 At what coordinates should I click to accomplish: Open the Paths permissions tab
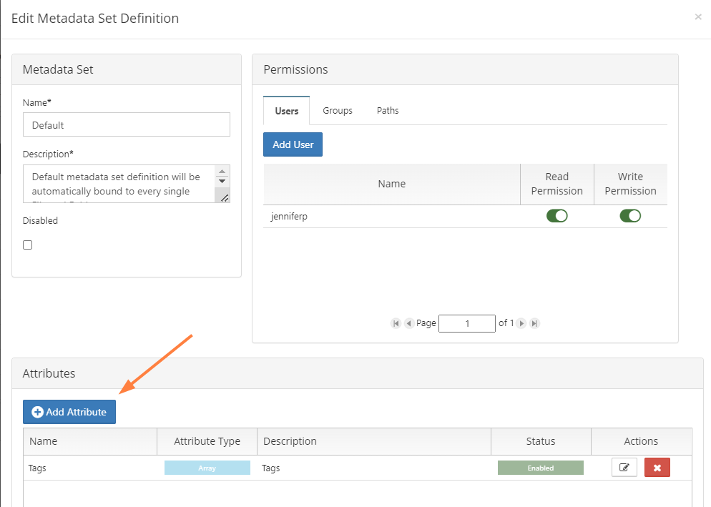point(388,111)
